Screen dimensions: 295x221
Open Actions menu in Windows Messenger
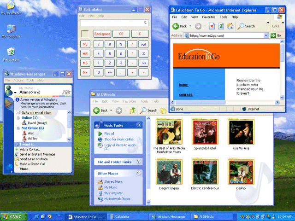pos(18,80)
